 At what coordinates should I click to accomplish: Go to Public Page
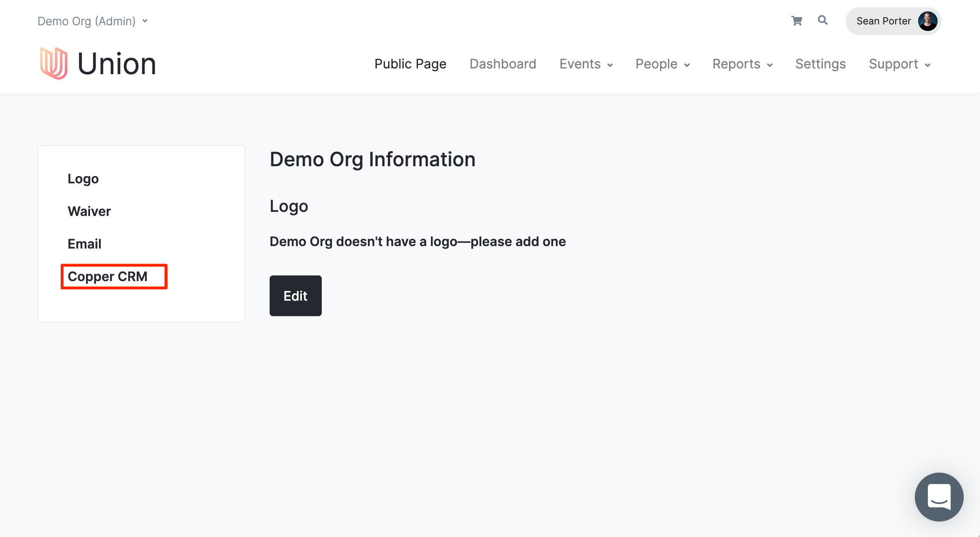pos(410,64)
